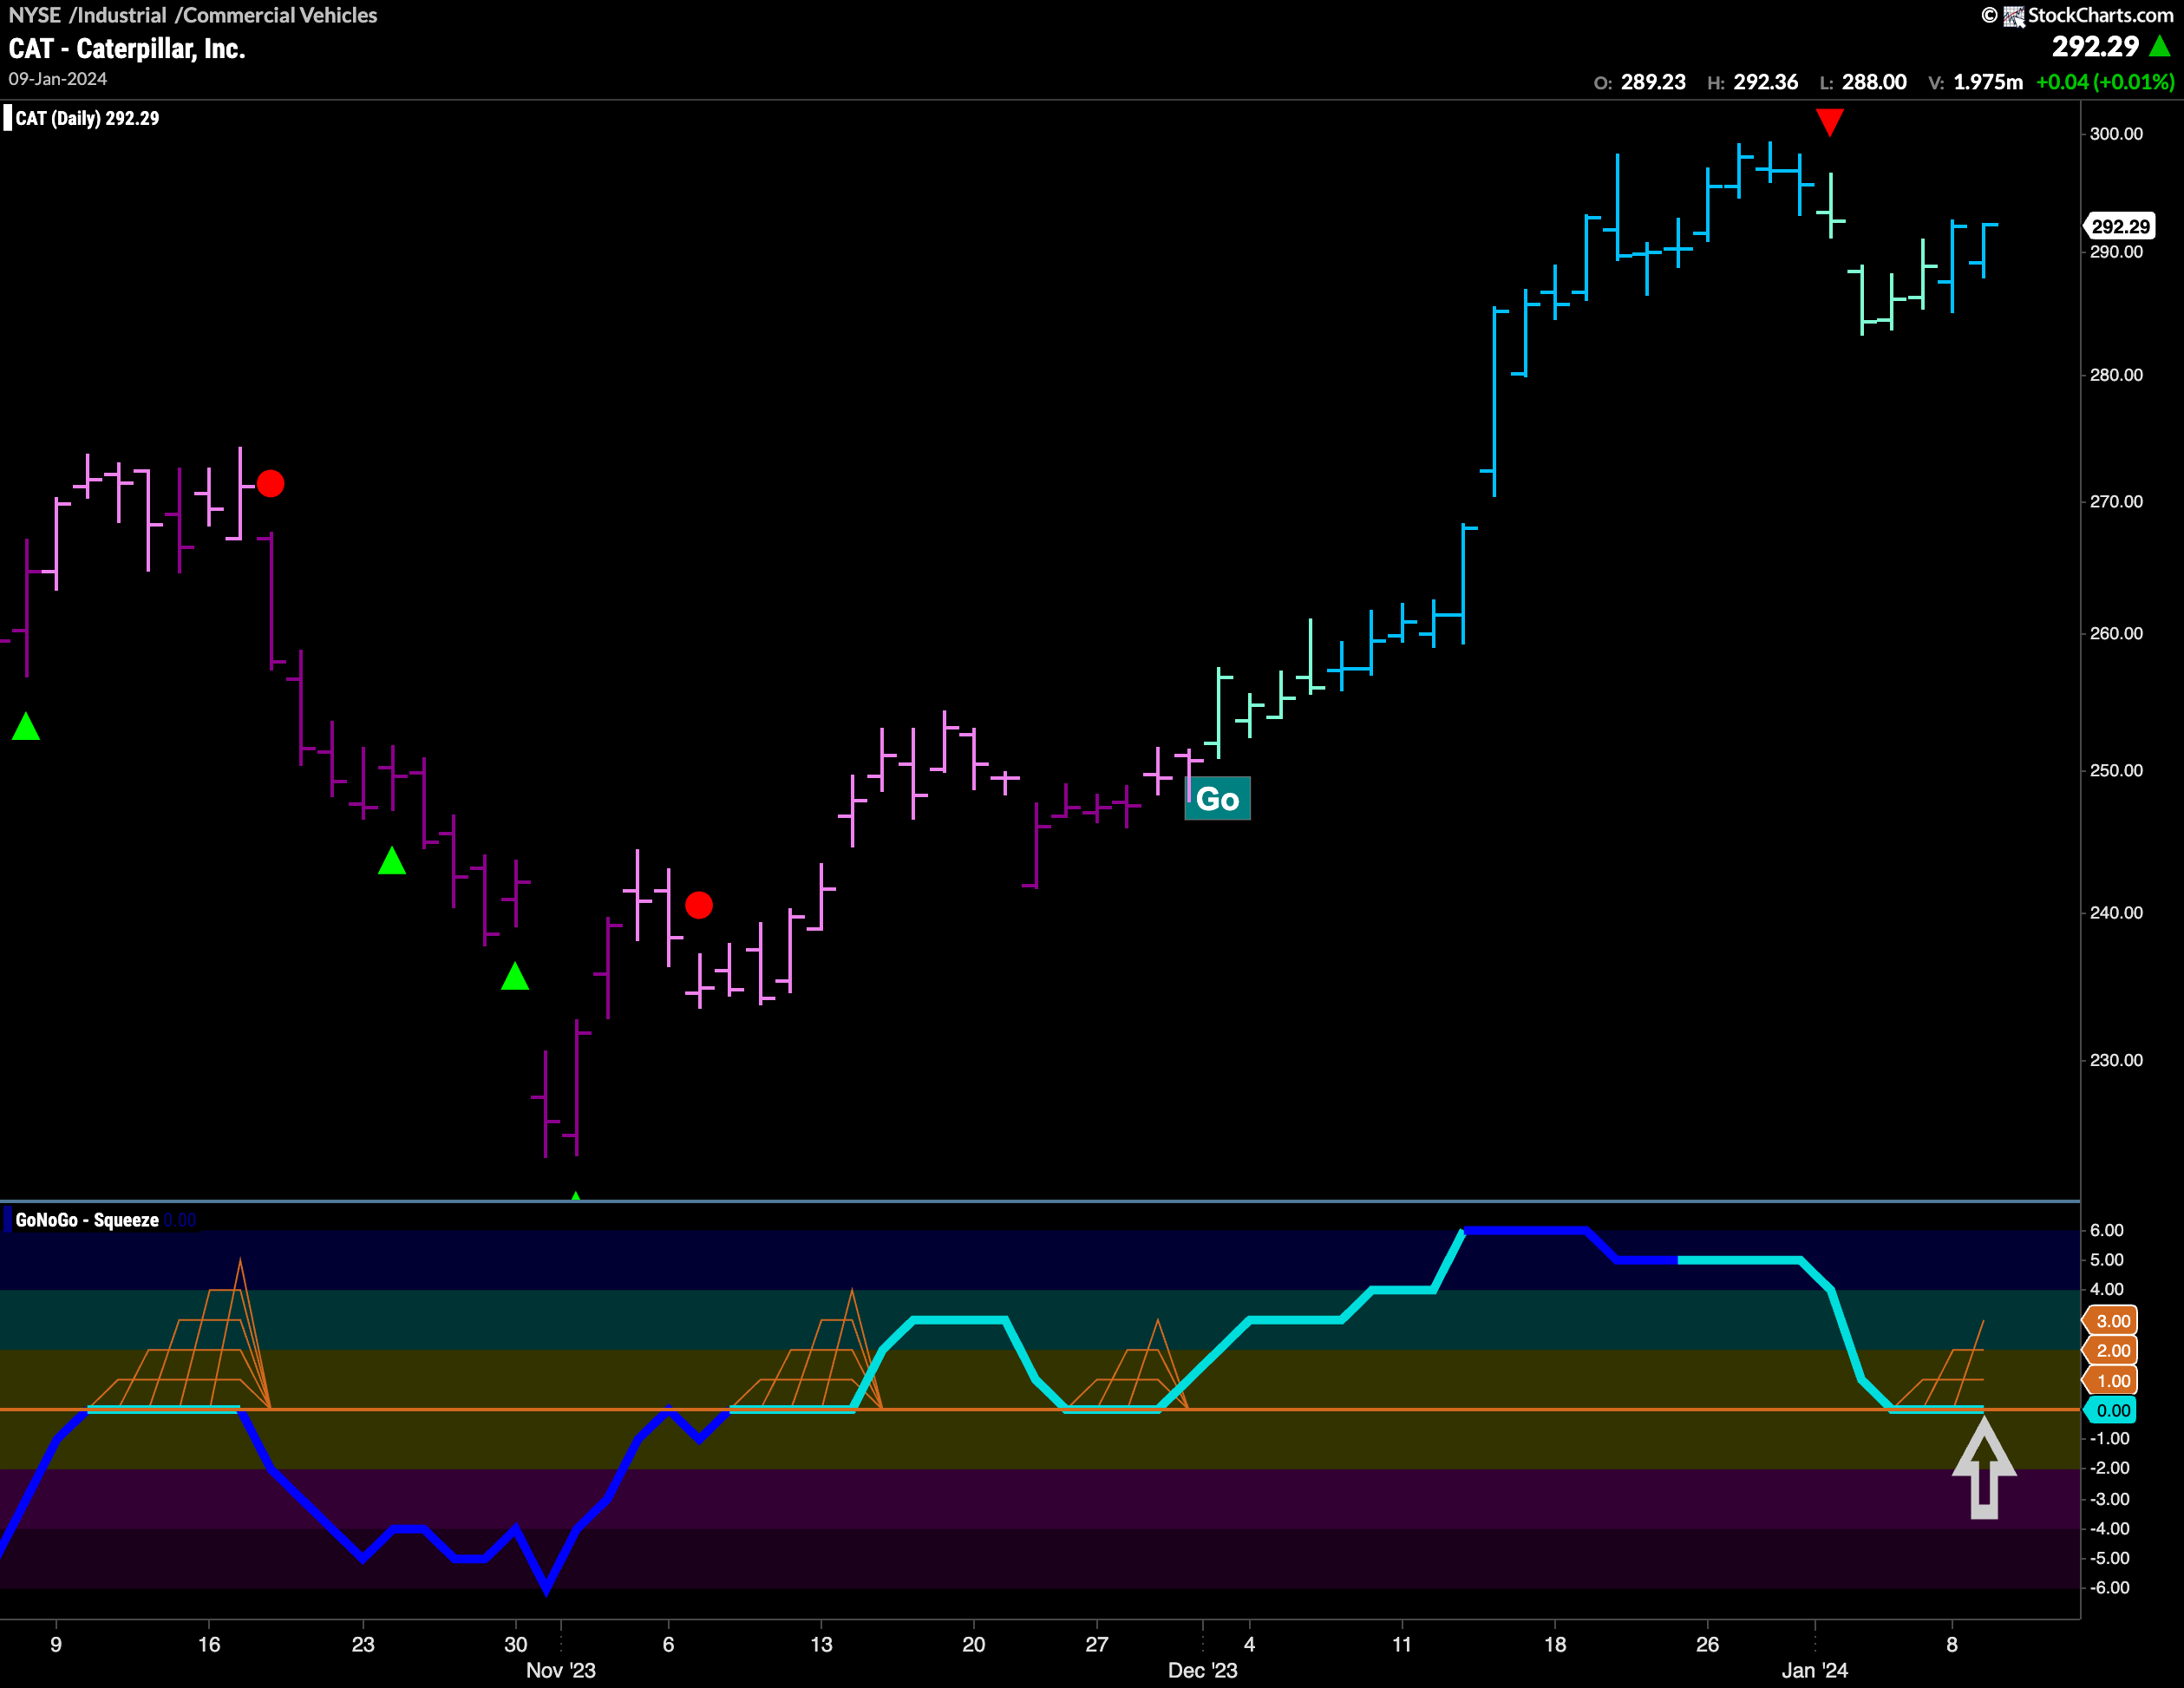Image resolution: width=2184 pixels, height=1688 pixels.
Task: Click the 6.00 squeeze axis label
Action: [x=2107, y=1231]
